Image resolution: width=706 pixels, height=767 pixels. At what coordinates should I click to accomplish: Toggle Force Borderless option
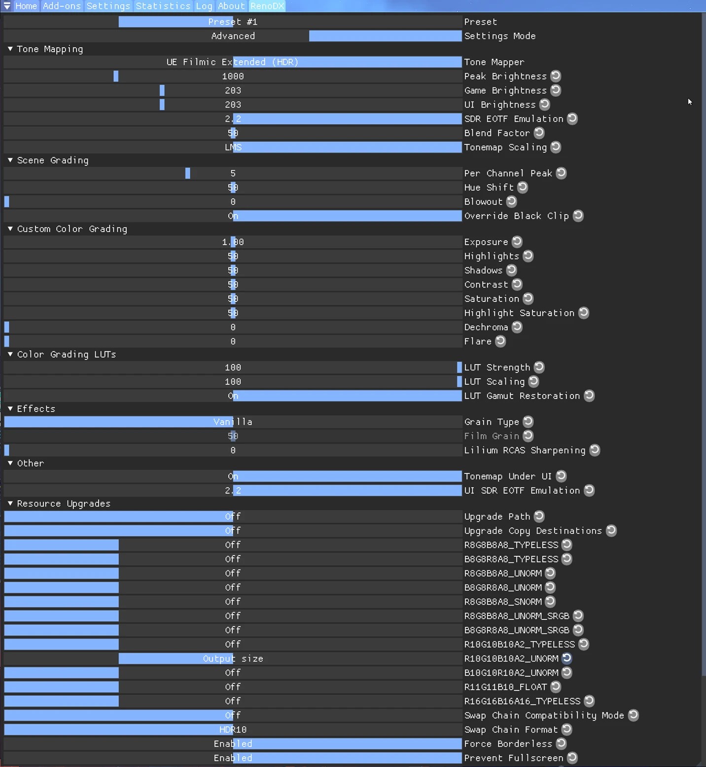(233, 744)
